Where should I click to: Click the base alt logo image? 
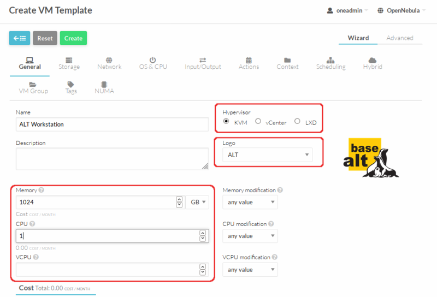[x=371, y=158]
